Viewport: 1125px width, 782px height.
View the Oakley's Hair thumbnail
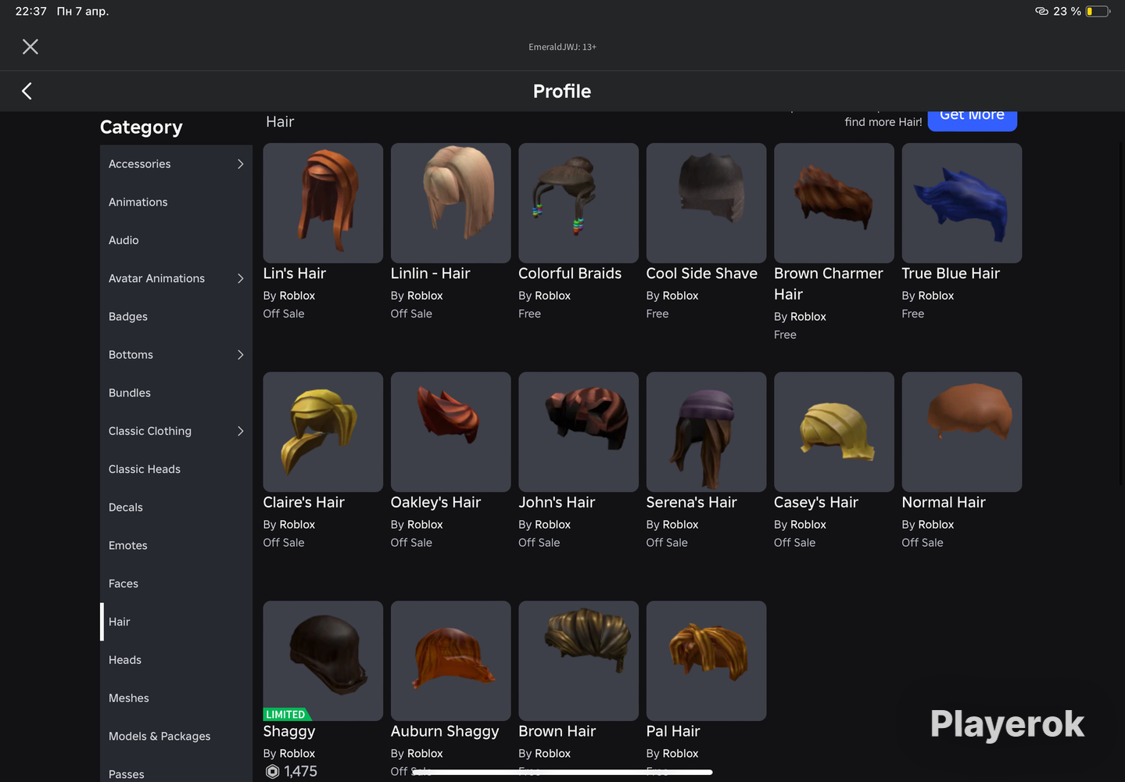[x=450, y=432]
